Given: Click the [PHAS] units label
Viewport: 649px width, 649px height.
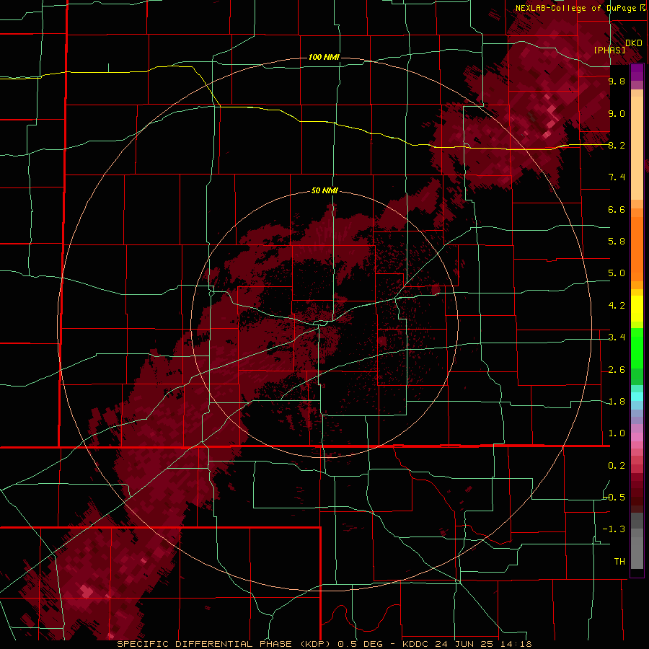Looking at the screenshot, I should pos(609,50).
